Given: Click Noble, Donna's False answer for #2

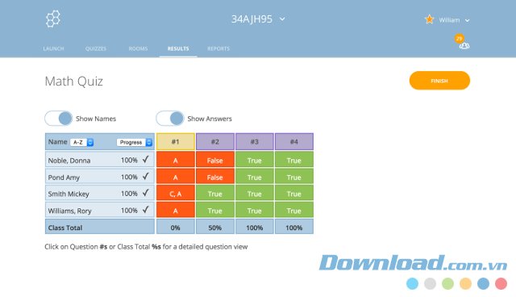Looking at the screenshot, I should tap(215, 160).
